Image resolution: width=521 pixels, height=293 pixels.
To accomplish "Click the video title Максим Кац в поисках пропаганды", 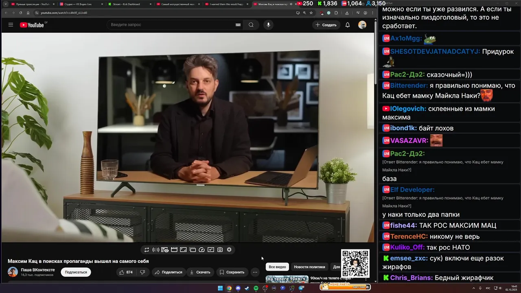I will pyautogui.click(x=78, y=261).
